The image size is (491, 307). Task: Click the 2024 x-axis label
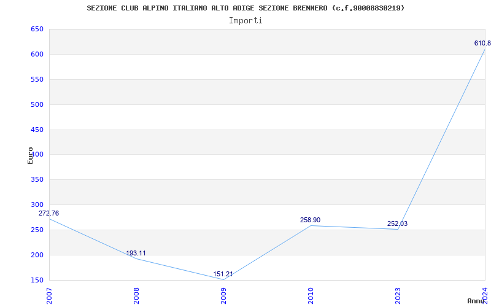[485, 296]
